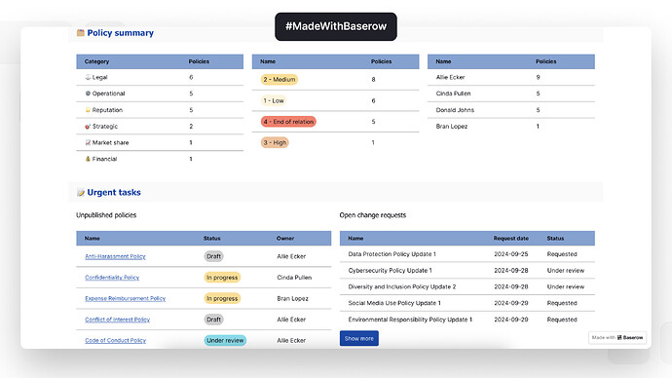Viewport: 672px width, 378px height.
Task: Click 'Social Media Use Policy Update 1' row
Action: click(467, 303)
